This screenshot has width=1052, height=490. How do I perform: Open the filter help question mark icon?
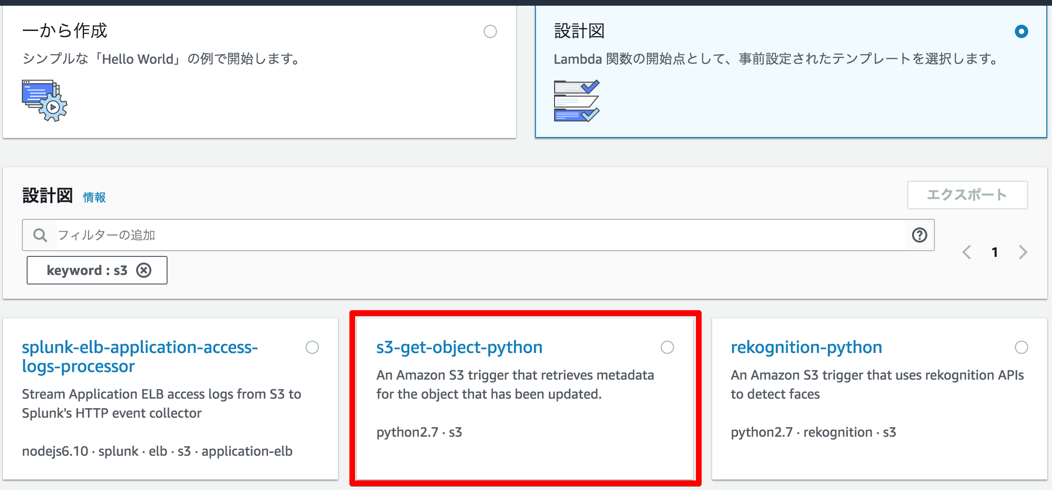click(x=920, y=235)
